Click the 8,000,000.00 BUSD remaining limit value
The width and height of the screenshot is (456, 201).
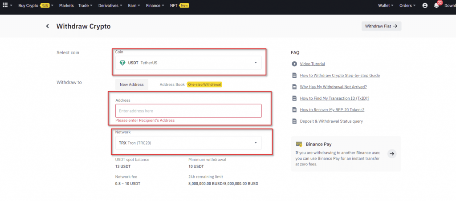[224, 184]
